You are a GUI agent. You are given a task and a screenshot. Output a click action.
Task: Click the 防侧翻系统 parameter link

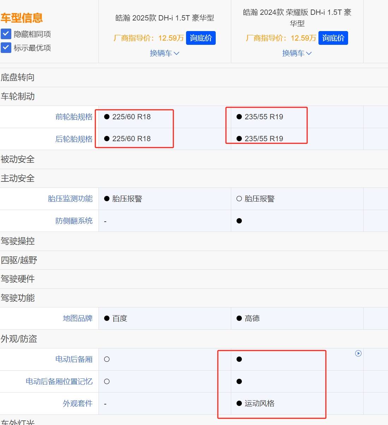(x=74, y=221)
